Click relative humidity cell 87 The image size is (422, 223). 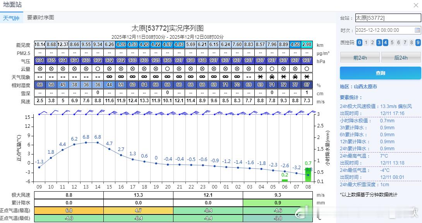pos(307,85)
